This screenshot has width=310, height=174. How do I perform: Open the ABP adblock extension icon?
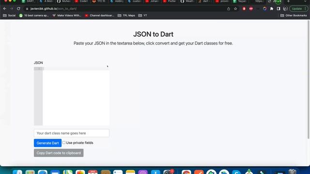pyautogui.click(x=251, y=9)
